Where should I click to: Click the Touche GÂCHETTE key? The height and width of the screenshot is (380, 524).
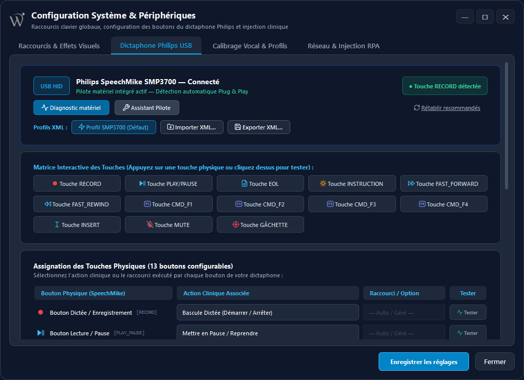pyautogui.click(x=260, y=224)
